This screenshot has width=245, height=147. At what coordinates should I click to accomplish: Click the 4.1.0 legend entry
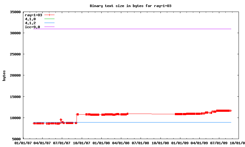[x=30, y=19]
